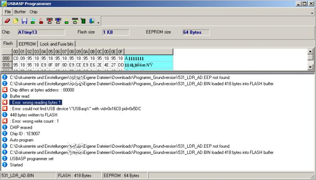Screen dimensions: 316x180
Task: Click the '0F' column header in hex grid
Action: pyautogui.click(x=120, y=52)
